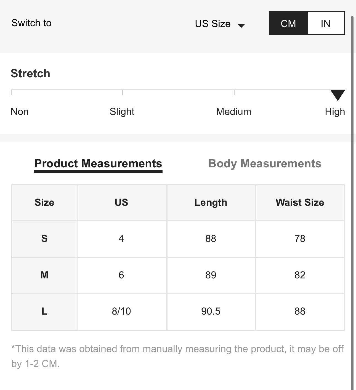Click the Length column header

211,202
